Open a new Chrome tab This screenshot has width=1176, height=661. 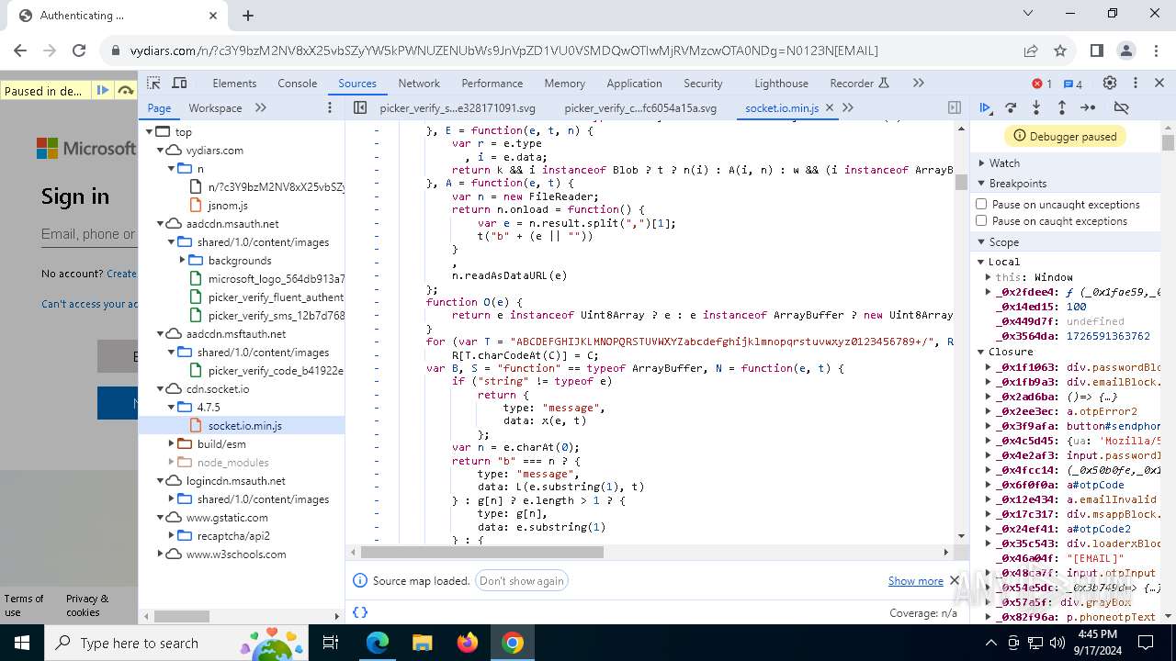point(248,15)
